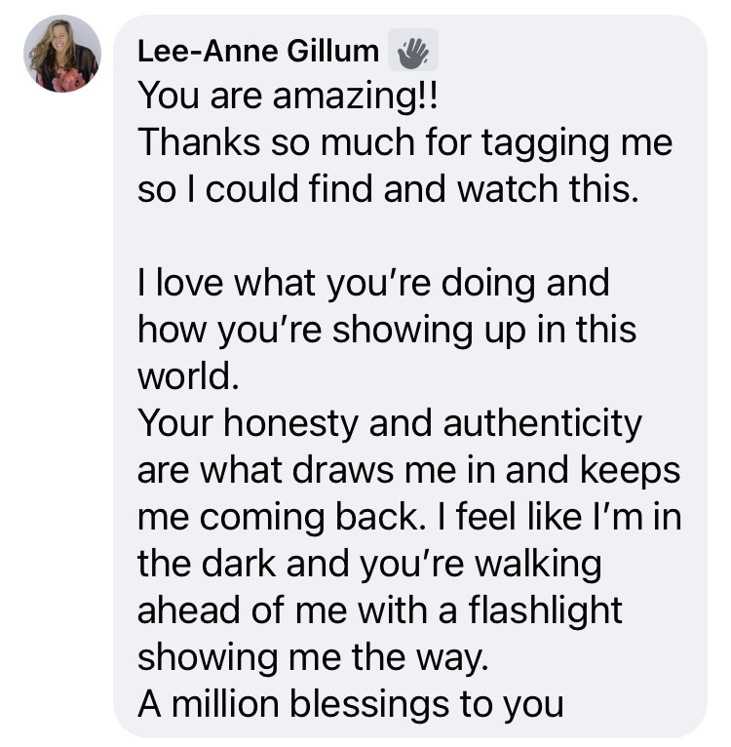Select the line "Your honesty and authenticity"
Viewport: 731px width, 747px height.
click(390, 422)
